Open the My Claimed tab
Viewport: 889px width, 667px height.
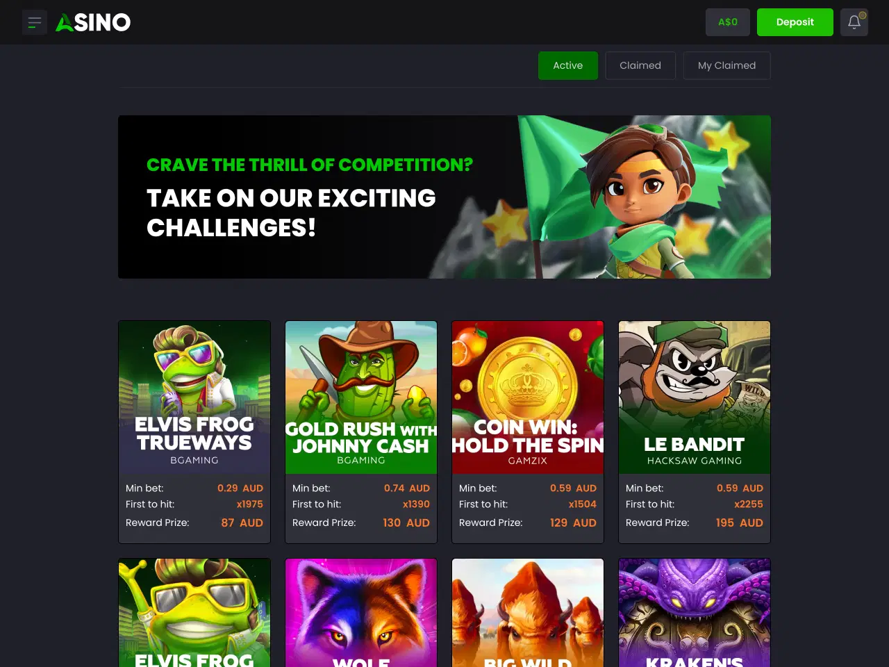pyautogui.click(x=727, y=65)
